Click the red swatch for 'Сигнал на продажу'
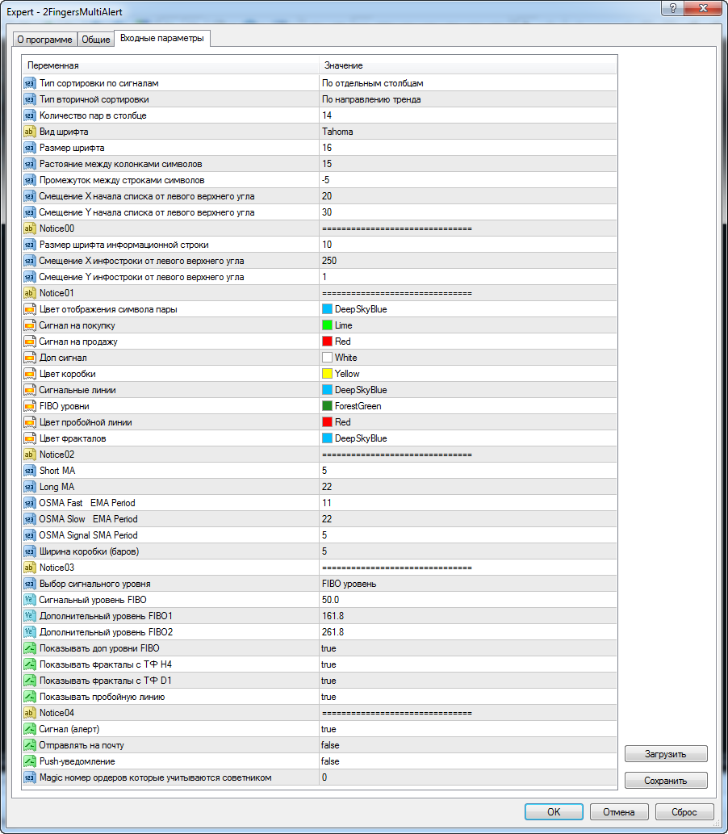 [327, 342]
